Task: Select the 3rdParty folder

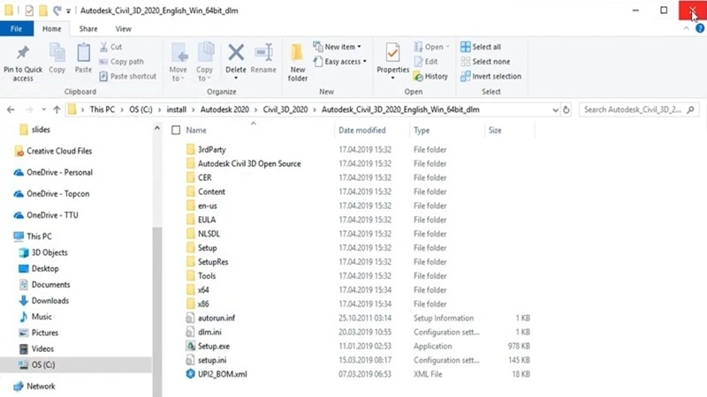Action: 206,149
